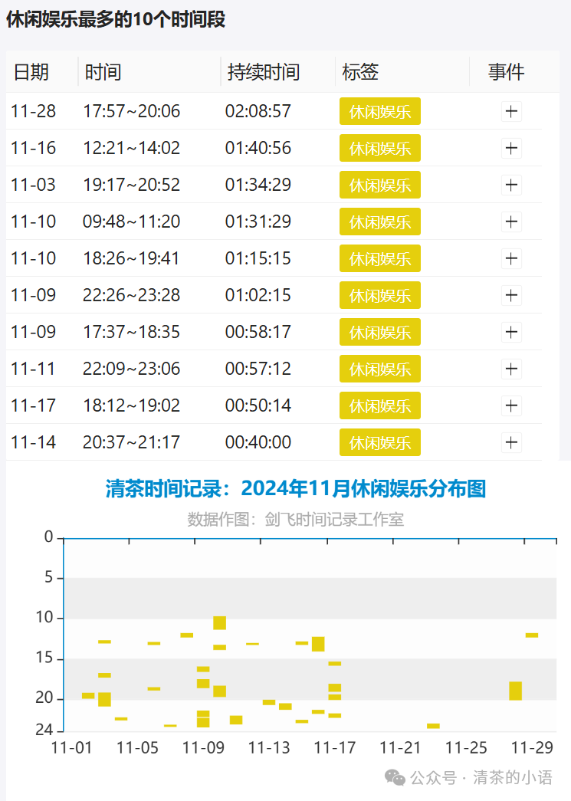This screenshot has height=801, width=571.
Task: Click the duration value 00:40:00
Action: coord(258,442)
